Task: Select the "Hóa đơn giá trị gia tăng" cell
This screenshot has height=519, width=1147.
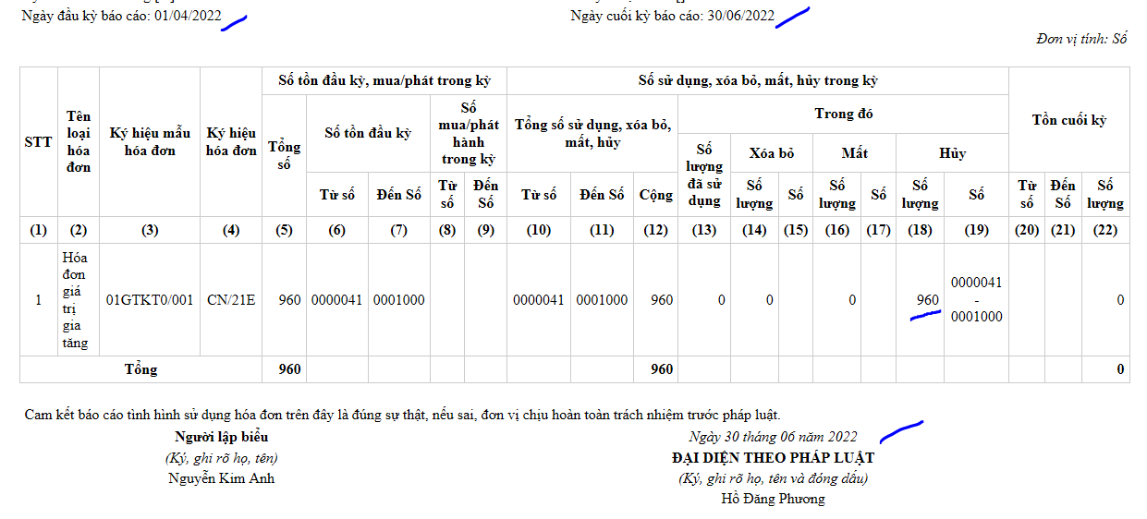Action: point(79,300)
